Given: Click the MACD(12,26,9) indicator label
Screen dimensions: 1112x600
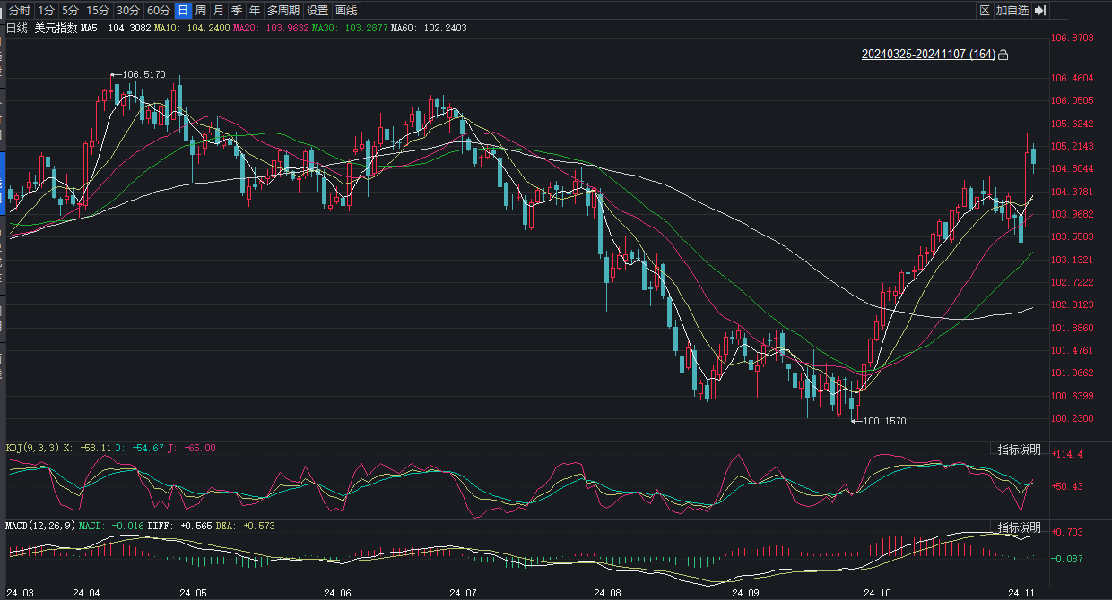Looking at the screenshot, I should click(40, 525).
